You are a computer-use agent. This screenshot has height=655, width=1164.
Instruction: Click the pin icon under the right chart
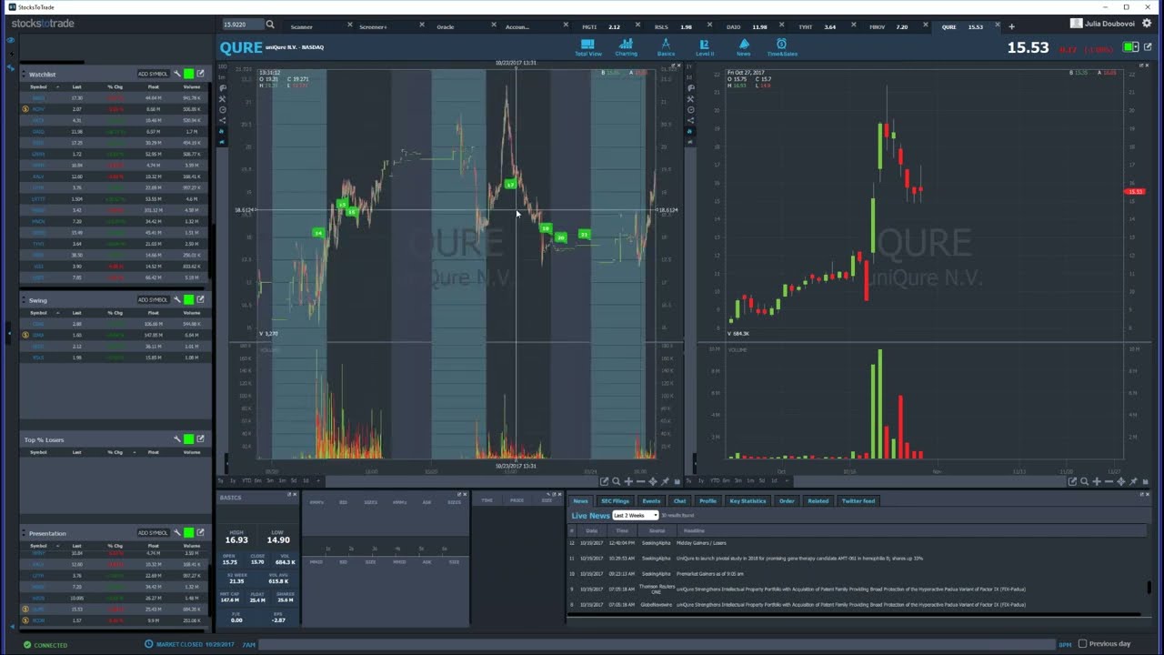(1133, 481)
